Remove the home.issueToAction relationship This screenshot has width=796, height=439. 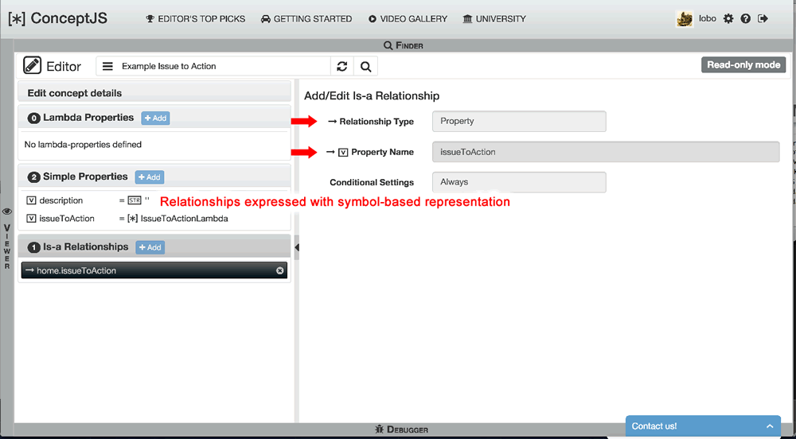(279, 270)
